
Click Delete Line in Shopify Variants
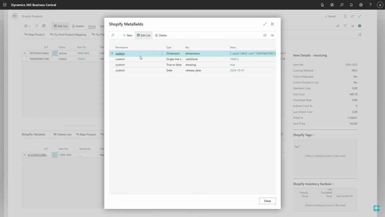(x=63, y=134)
